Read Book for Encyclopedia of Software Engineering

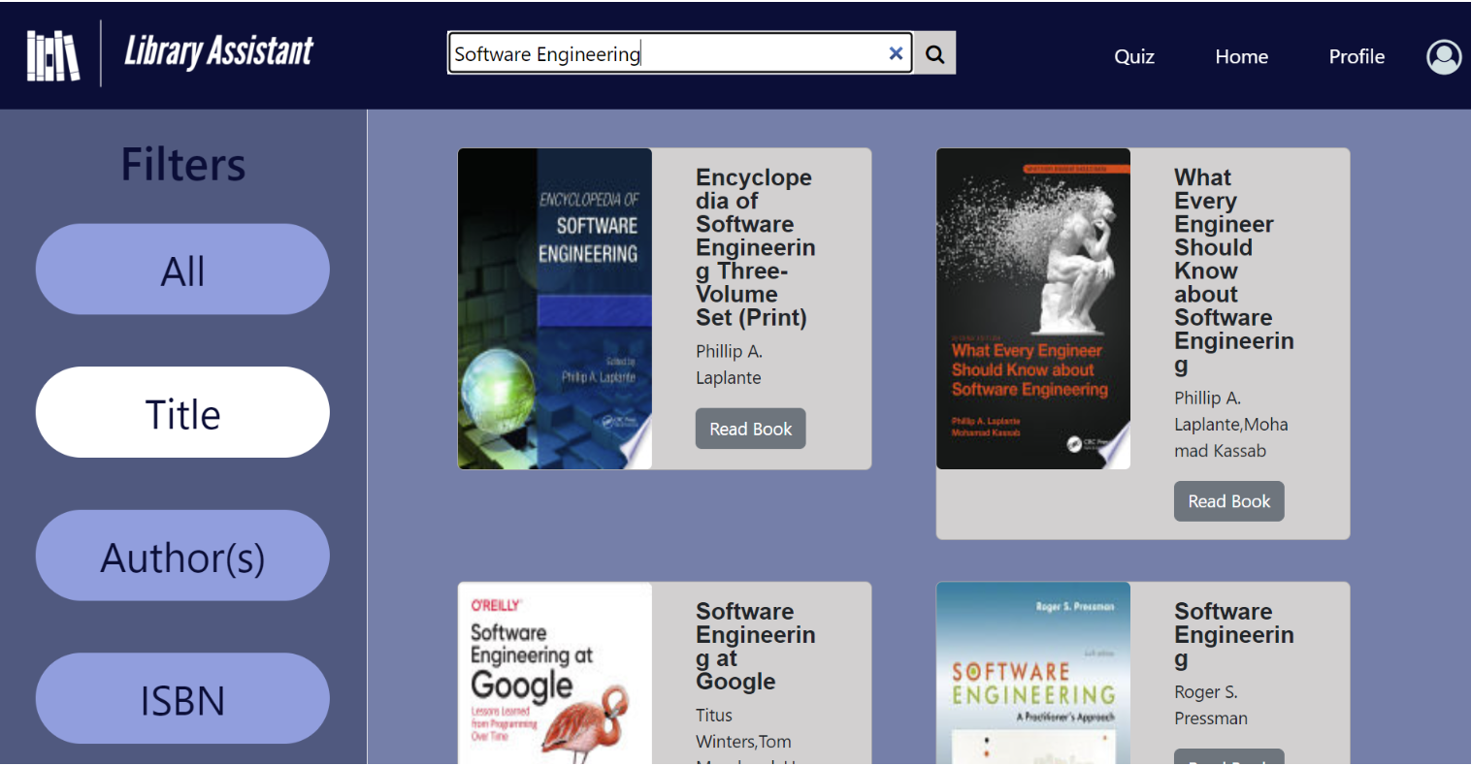coord(750,429)
